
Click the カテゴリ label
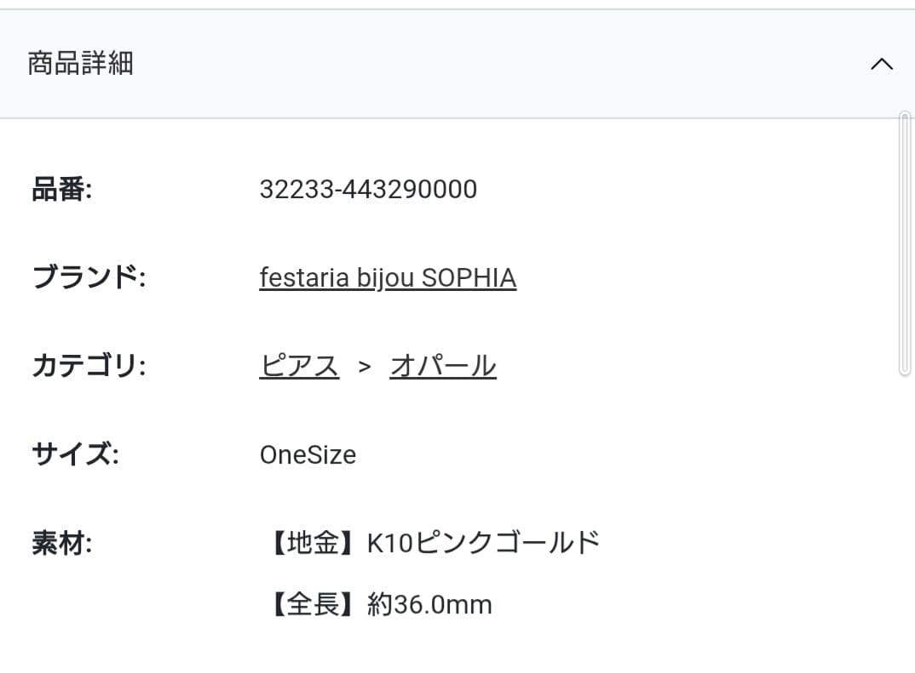[89, 366]
